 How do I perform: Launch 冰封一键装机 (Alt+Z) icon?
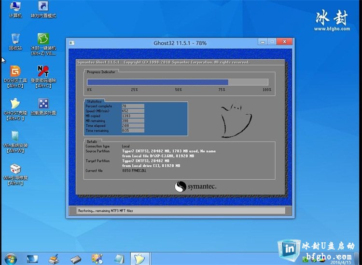[43, 44]
